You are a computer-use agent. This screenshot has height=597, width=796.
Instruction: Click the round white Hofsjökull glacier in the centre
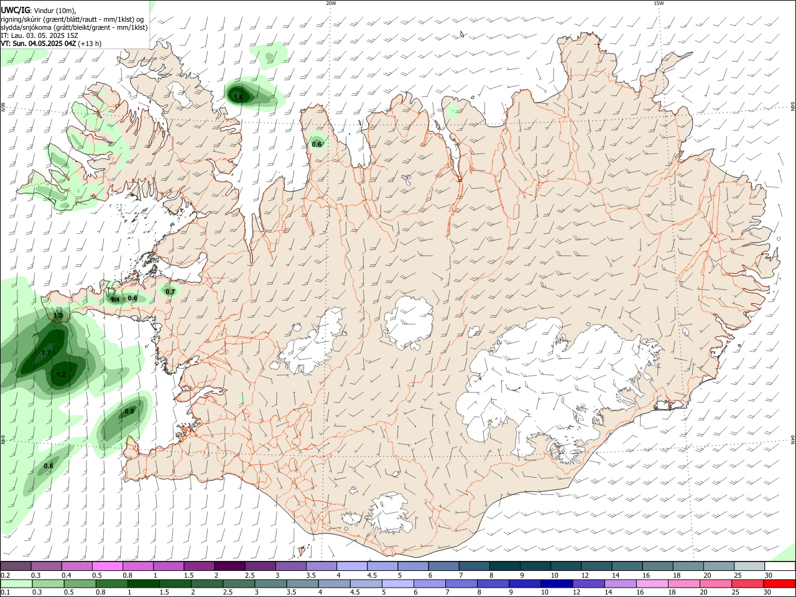(x=409, y=323)
